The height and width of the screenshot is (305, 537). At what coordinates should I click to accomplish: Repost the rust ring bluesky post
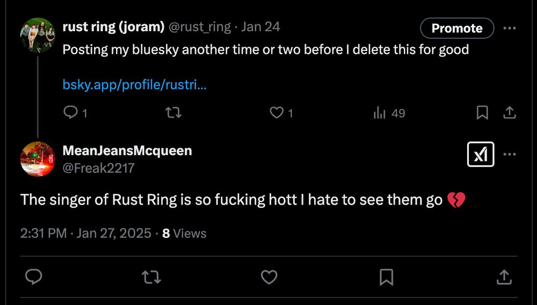click(172, 113)
